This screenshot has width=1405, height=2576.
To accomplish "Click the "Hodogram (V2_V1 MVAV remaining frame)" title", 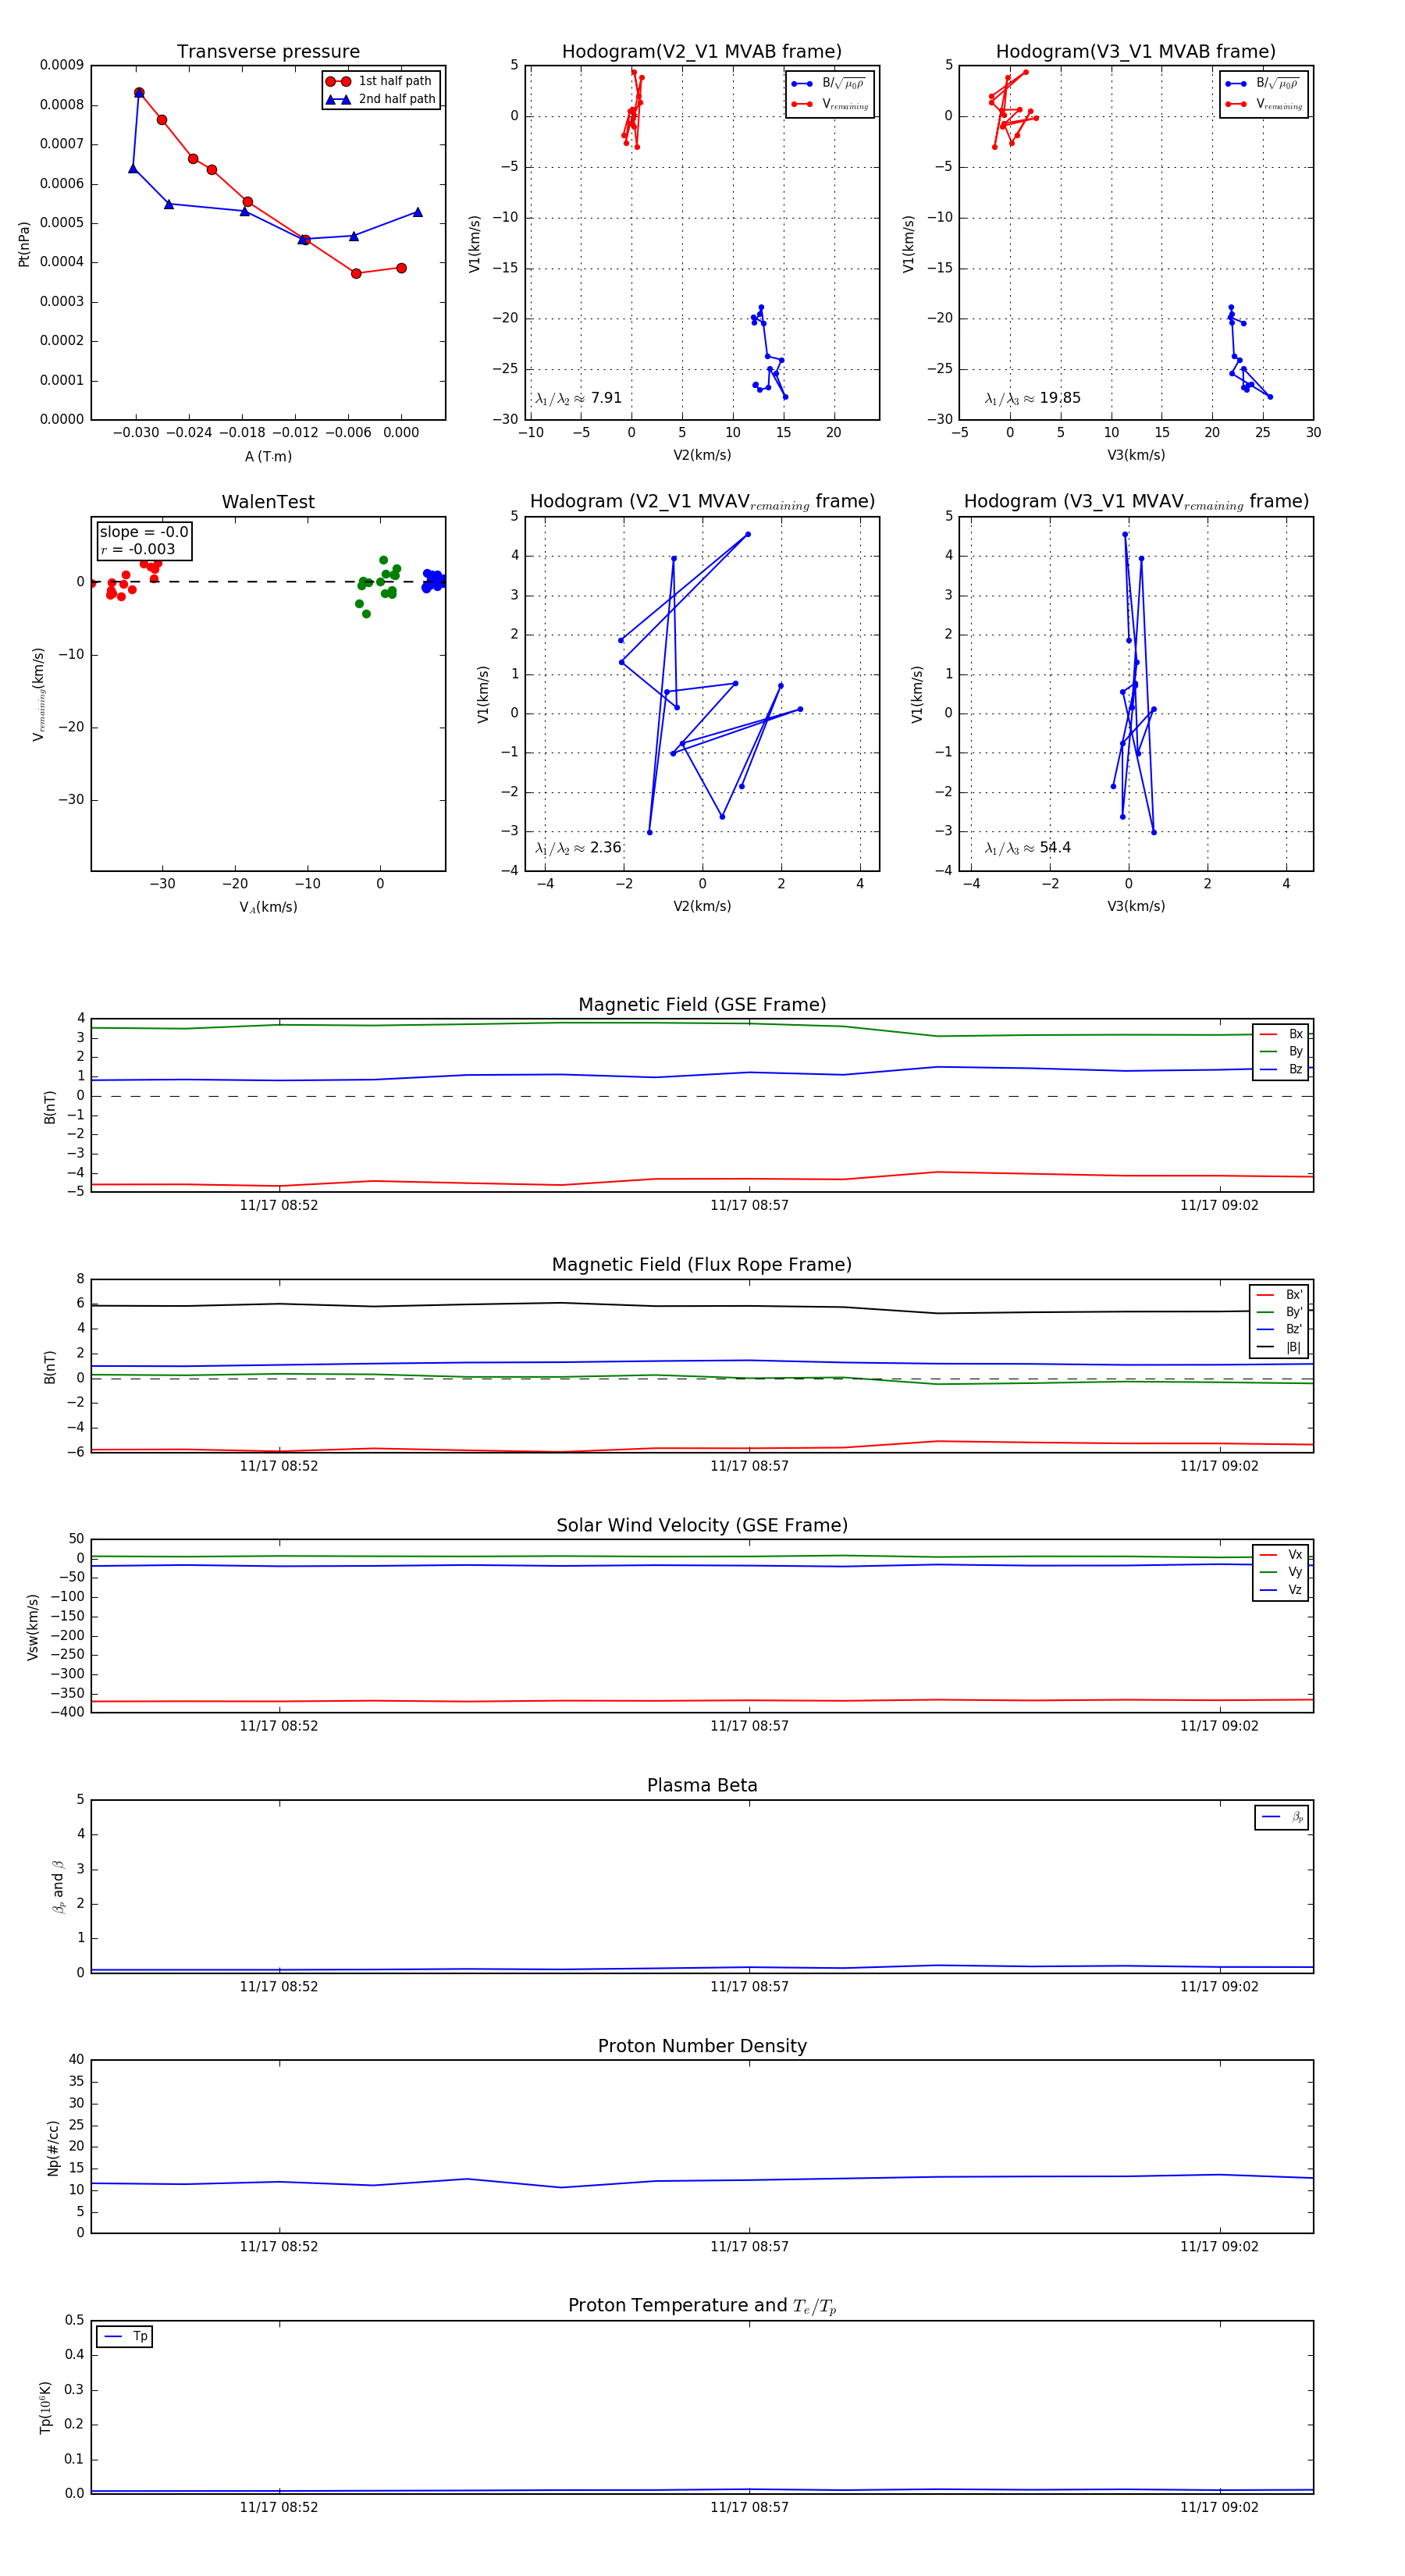I will coord(702,502).
